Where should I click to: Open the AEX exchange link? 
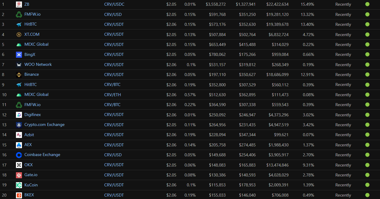tap(28, 145)
